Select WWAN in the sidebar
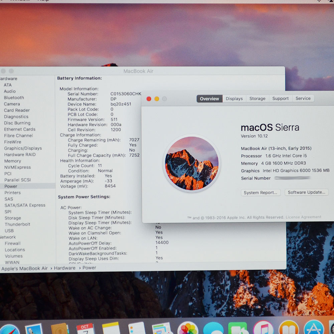The image size is (334, 334). pos(12,262)
